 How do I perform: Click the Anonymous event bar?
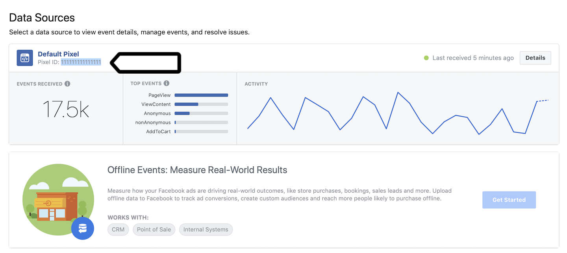pos(201,113)
